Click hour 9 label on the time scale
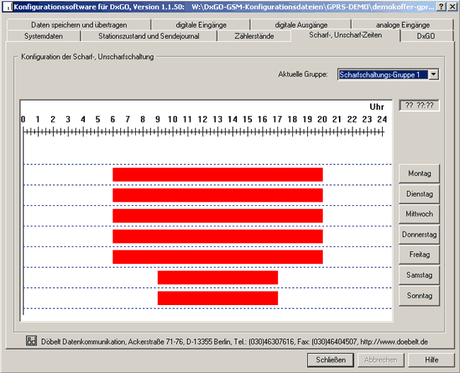 point(158,120)
